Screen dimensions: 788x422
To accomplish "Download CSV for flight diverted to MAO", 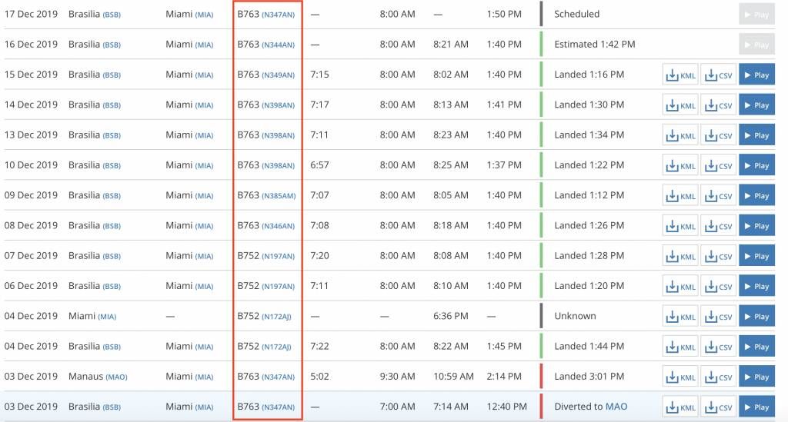I will (x=719, y=407).
